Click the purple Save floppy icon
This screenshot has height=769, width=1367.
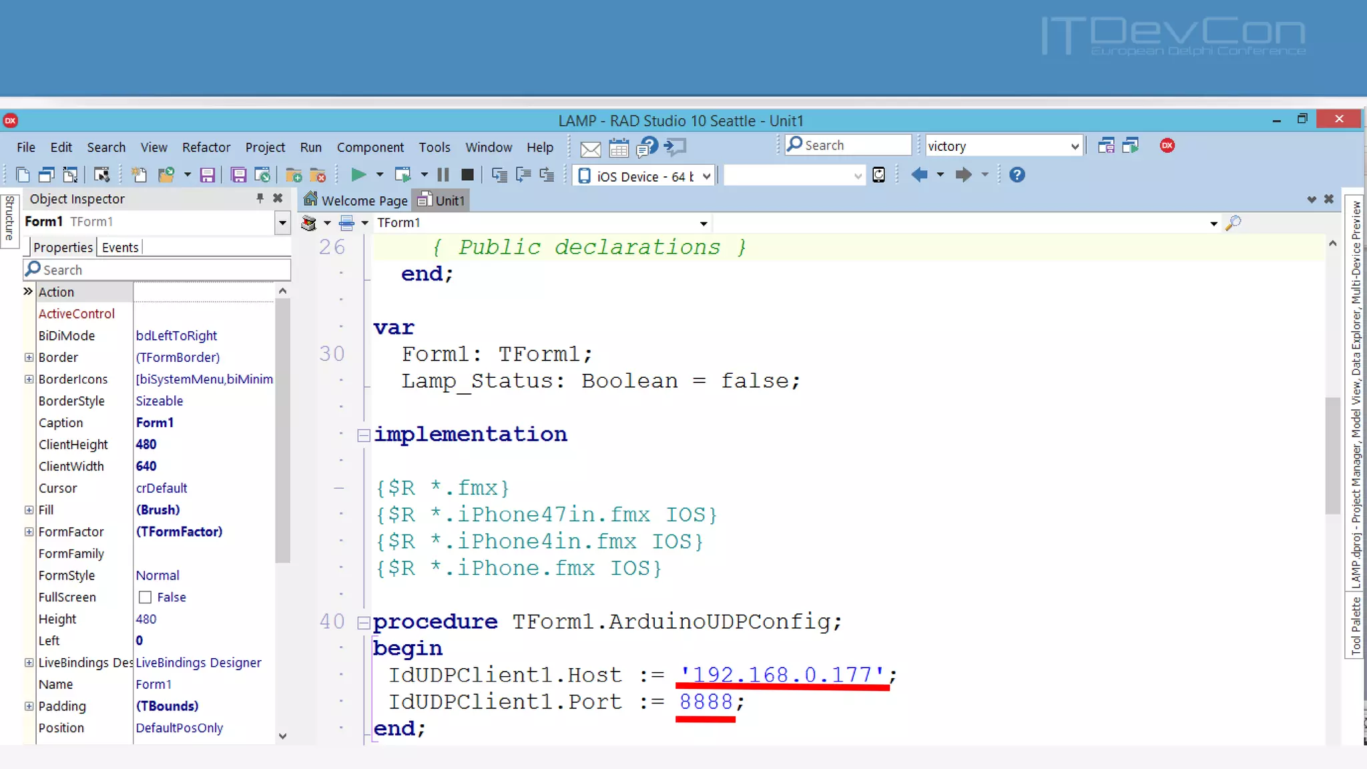pos(208,175)
